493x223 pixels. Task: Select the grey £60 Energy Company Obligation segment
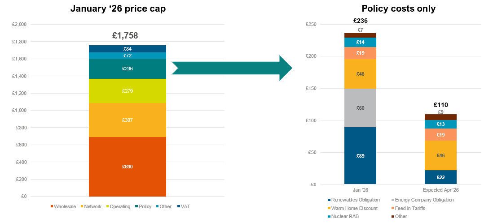point(360,108)
